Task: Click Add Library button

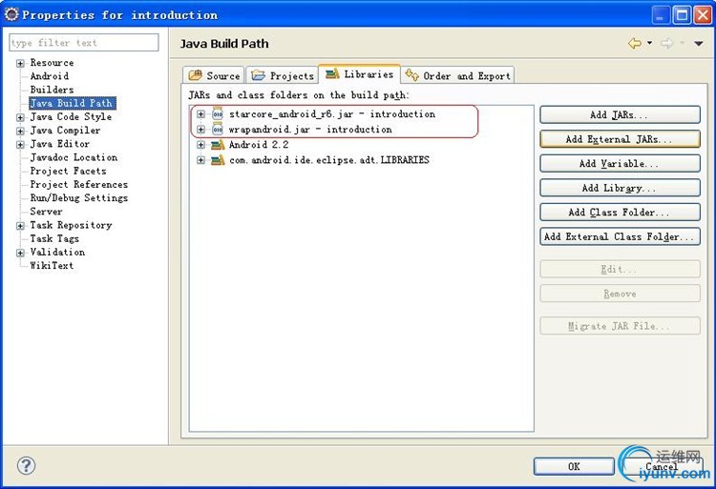Action: [620, 188]
